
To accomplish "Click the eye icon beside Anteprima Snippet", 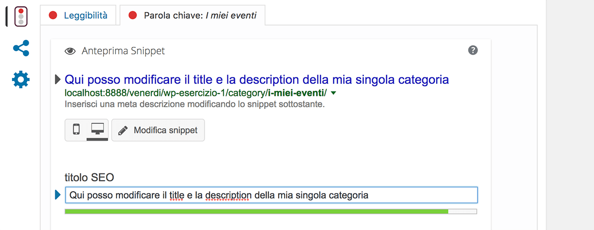I will pyautogui.click(x=70, y=51).
